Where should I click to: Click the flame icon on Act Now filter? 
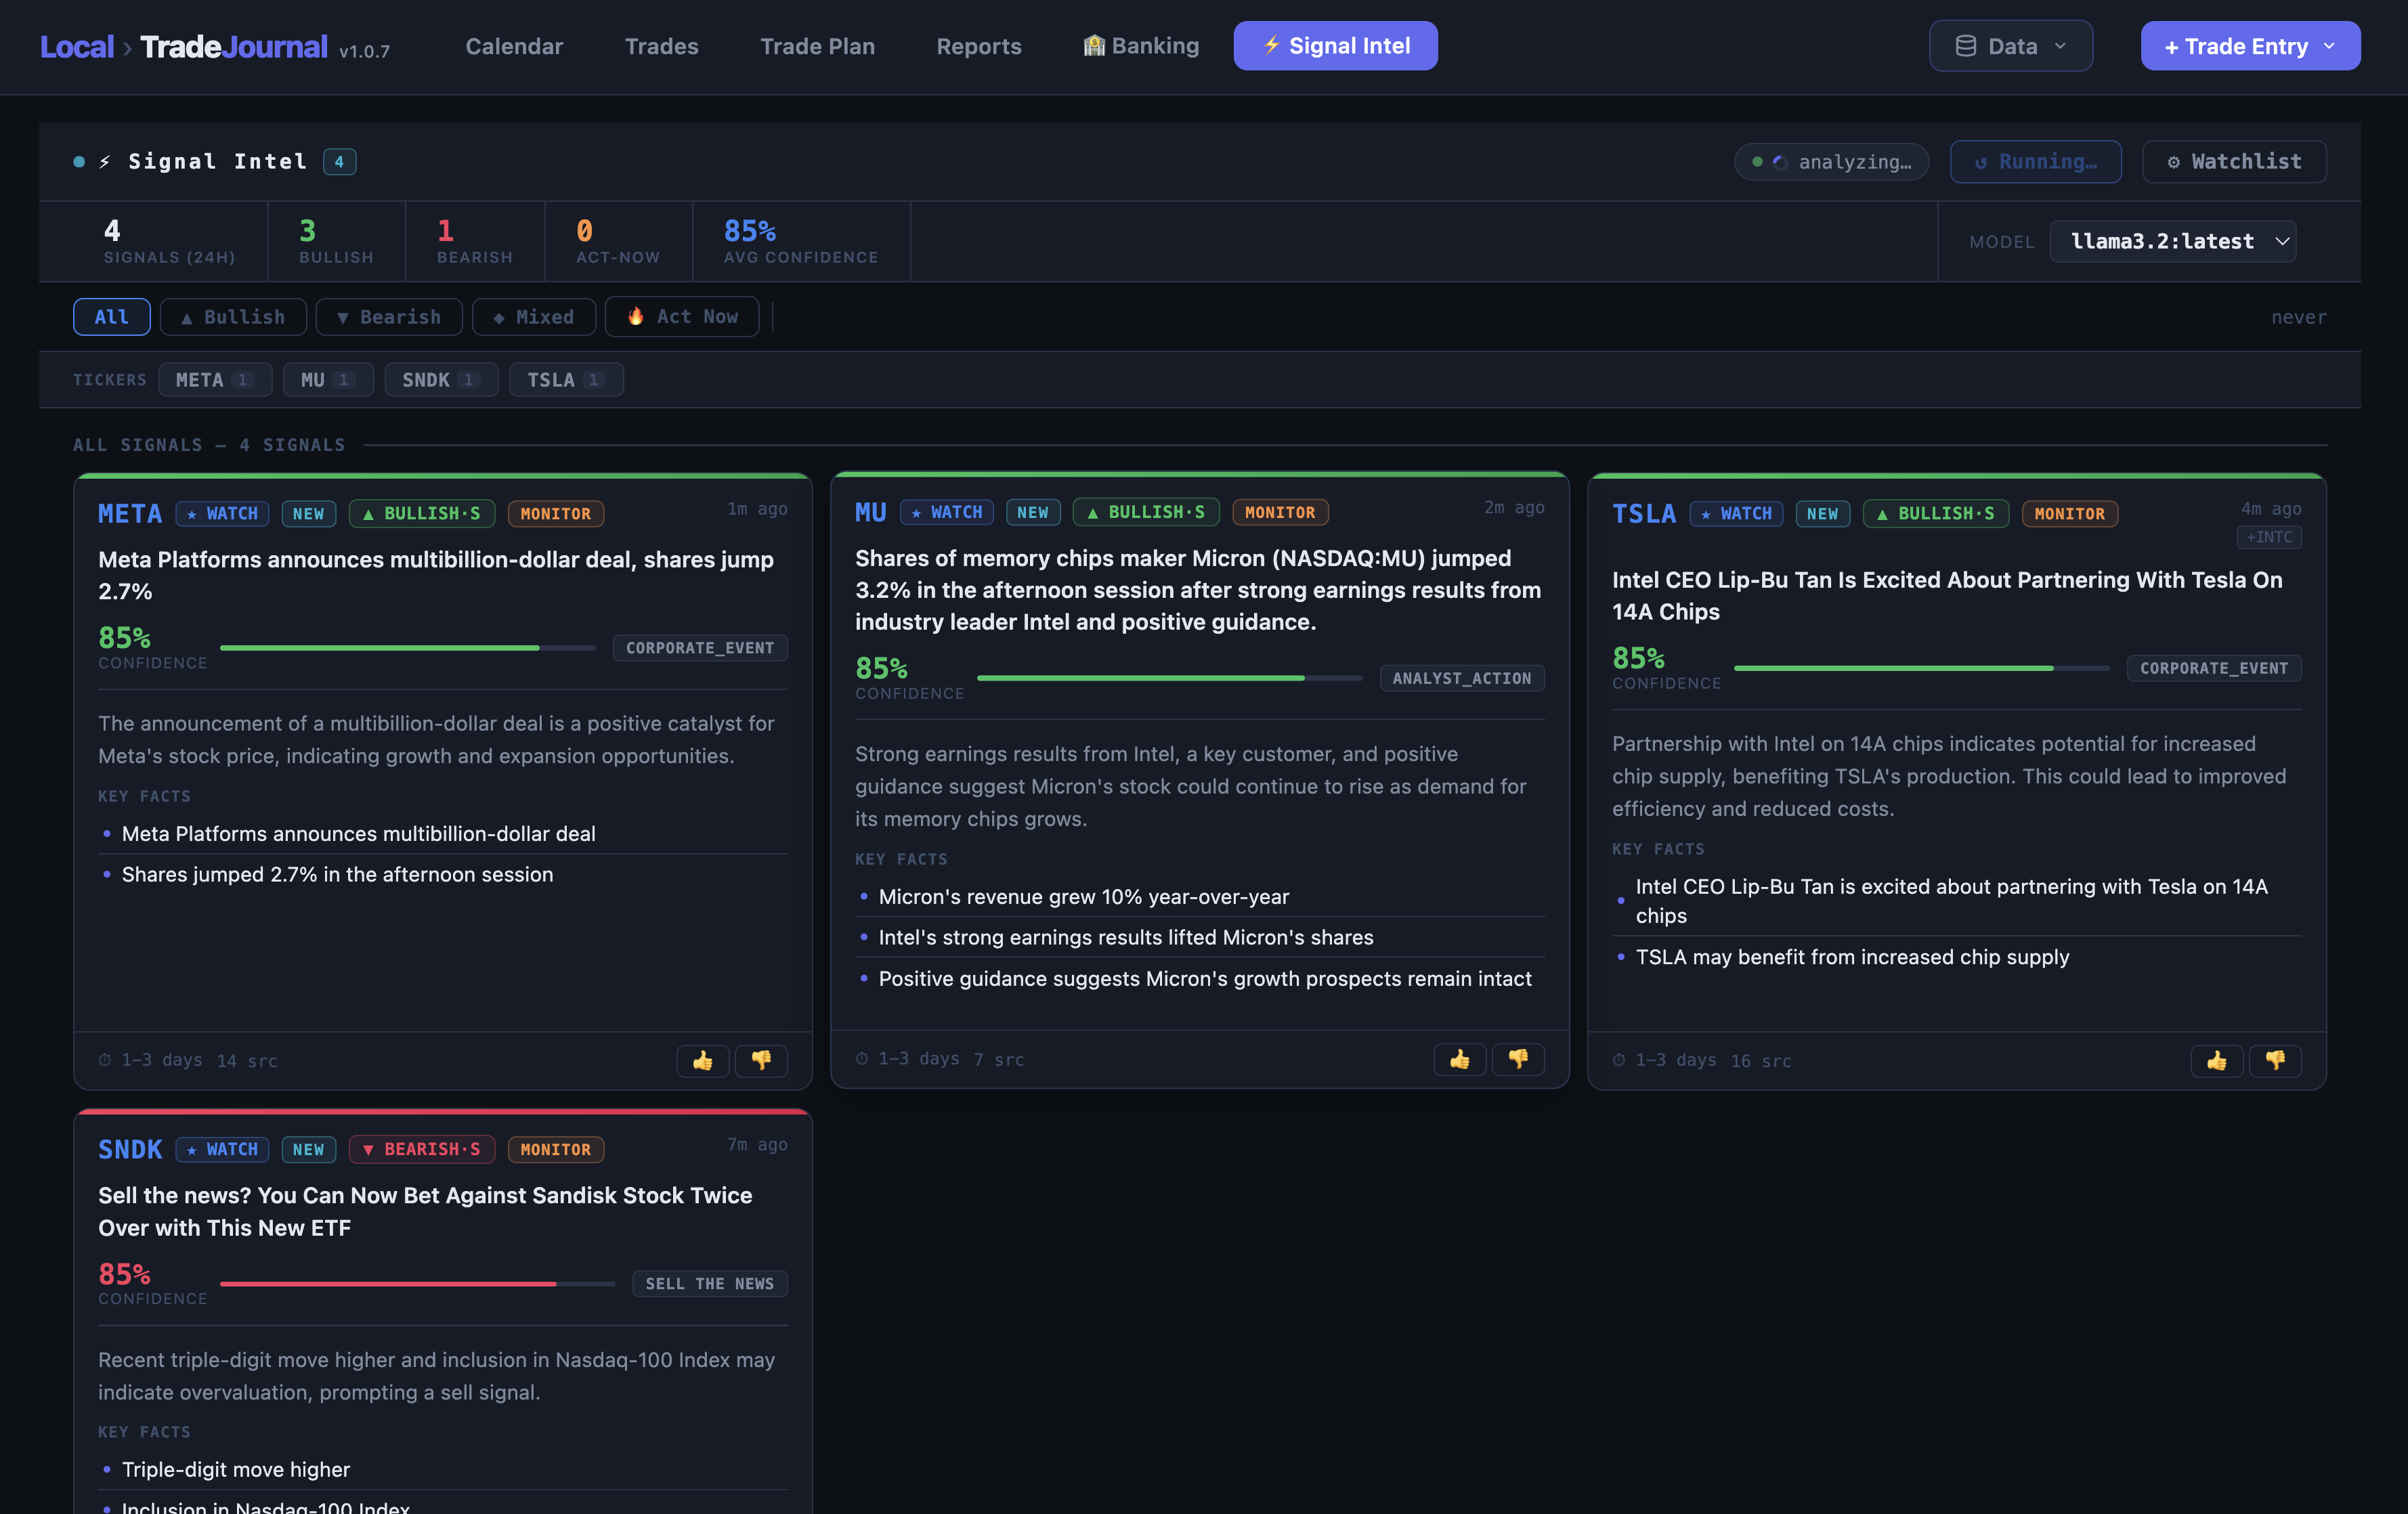pos(637,316)
